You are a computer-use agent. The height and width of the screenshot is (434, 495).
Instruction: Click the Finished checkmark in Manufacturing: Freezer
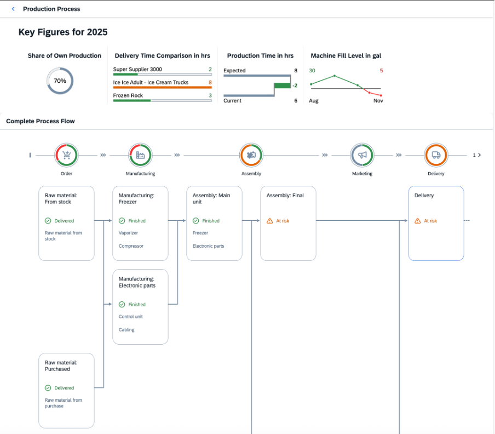pos(122,221)
